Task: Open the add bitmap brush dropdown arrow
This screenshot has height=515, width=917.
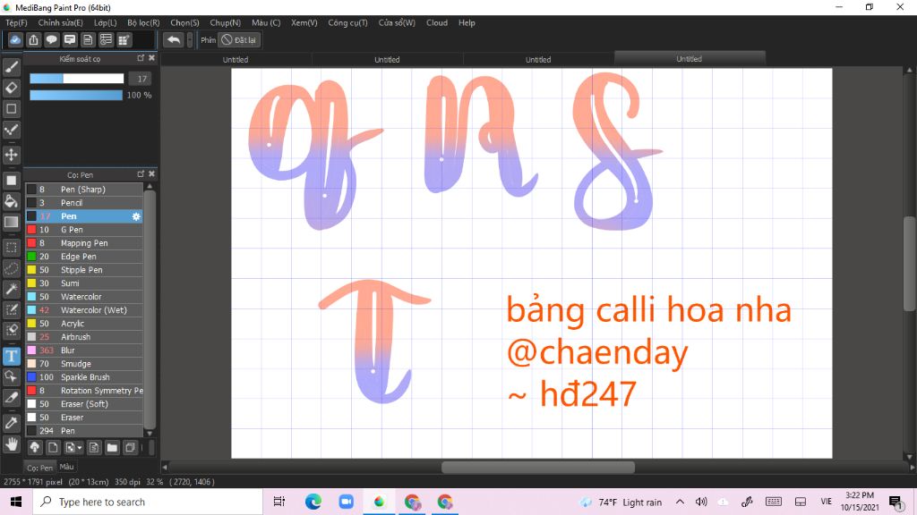Action: point(80,448)
